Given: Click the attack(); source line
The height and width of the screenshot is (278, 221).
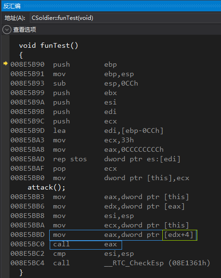Looking at the screenshot, I should [x=46, y=187].
